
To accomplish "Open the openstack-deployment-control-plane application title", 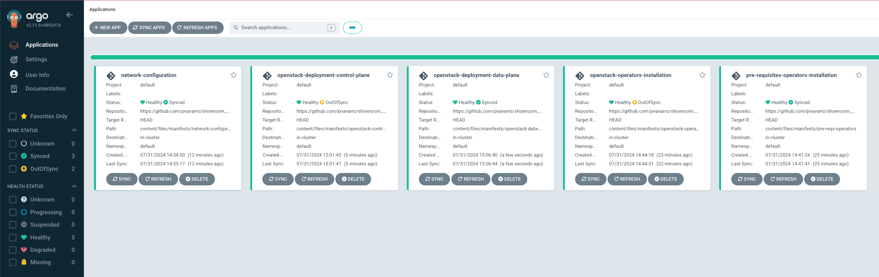I will [x=323, y=75].
